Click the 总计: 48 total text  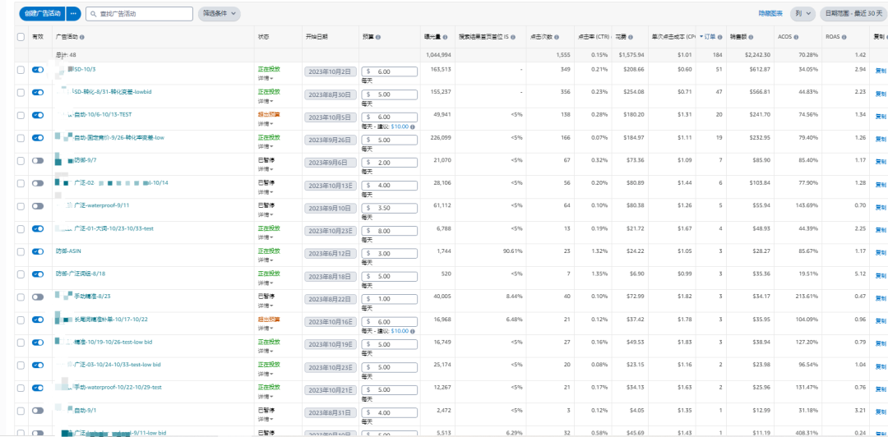(66, 56)
